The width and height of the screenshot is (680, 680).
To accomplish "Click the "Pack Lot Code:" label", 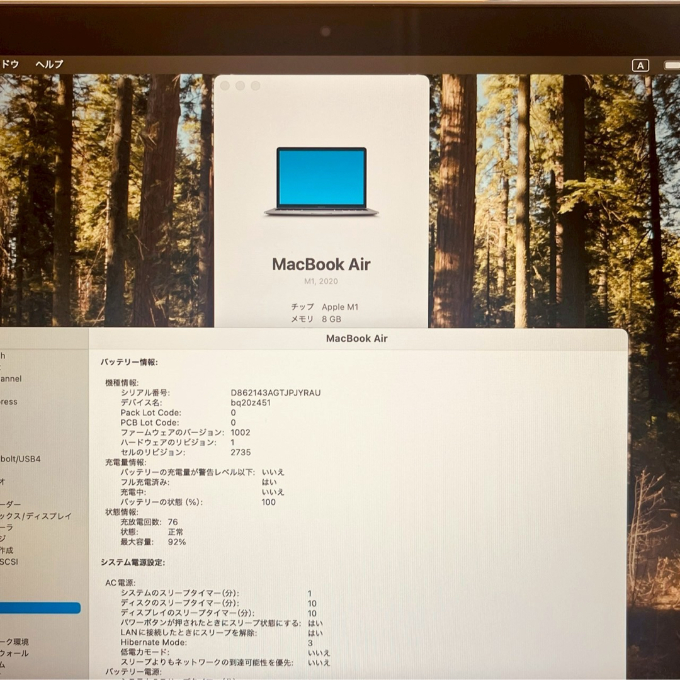I will (x=151, y=412).
